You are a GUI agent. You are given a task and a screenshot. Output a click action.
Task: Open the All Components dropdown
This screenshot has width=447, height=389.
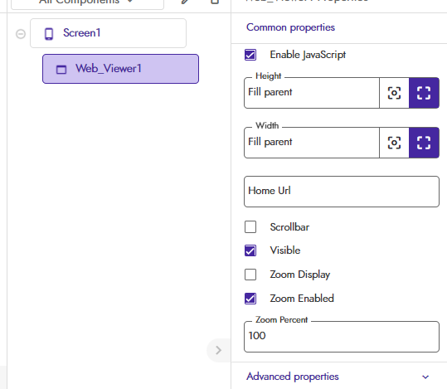[x=87, y=2]
